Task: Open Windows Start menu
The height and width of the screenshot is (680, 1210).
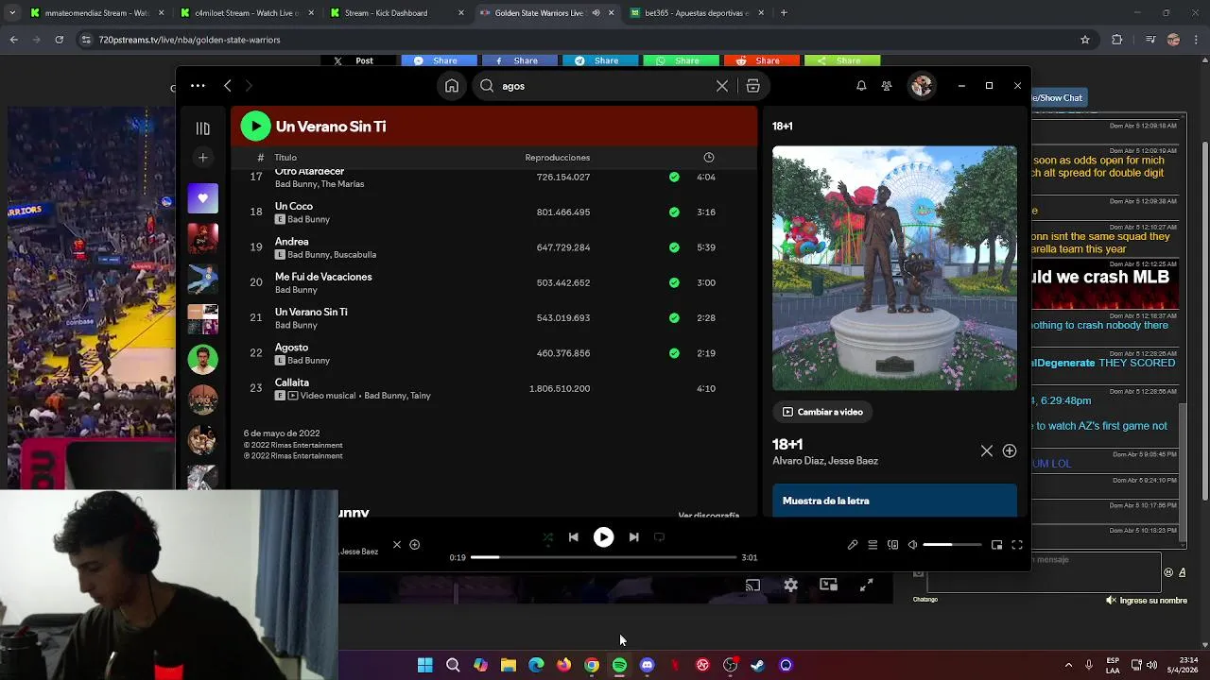Action: coord(425,665)
